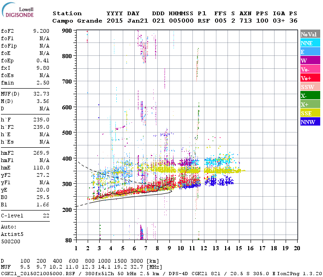Click the 20 MHz frequency axis label
Viewport: 323px width, 277px height.
[x=297, y=248]
